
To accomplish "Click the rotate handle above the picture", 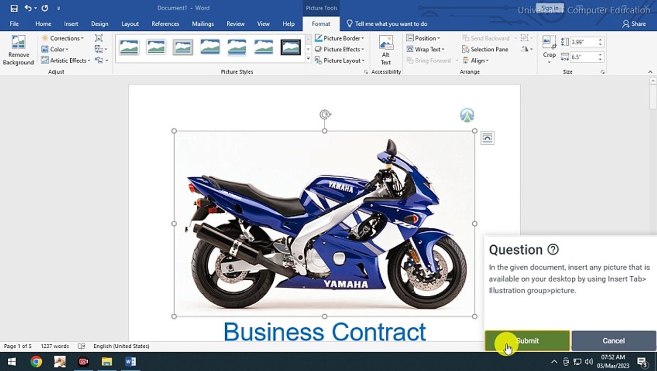I will pos(325,114).
